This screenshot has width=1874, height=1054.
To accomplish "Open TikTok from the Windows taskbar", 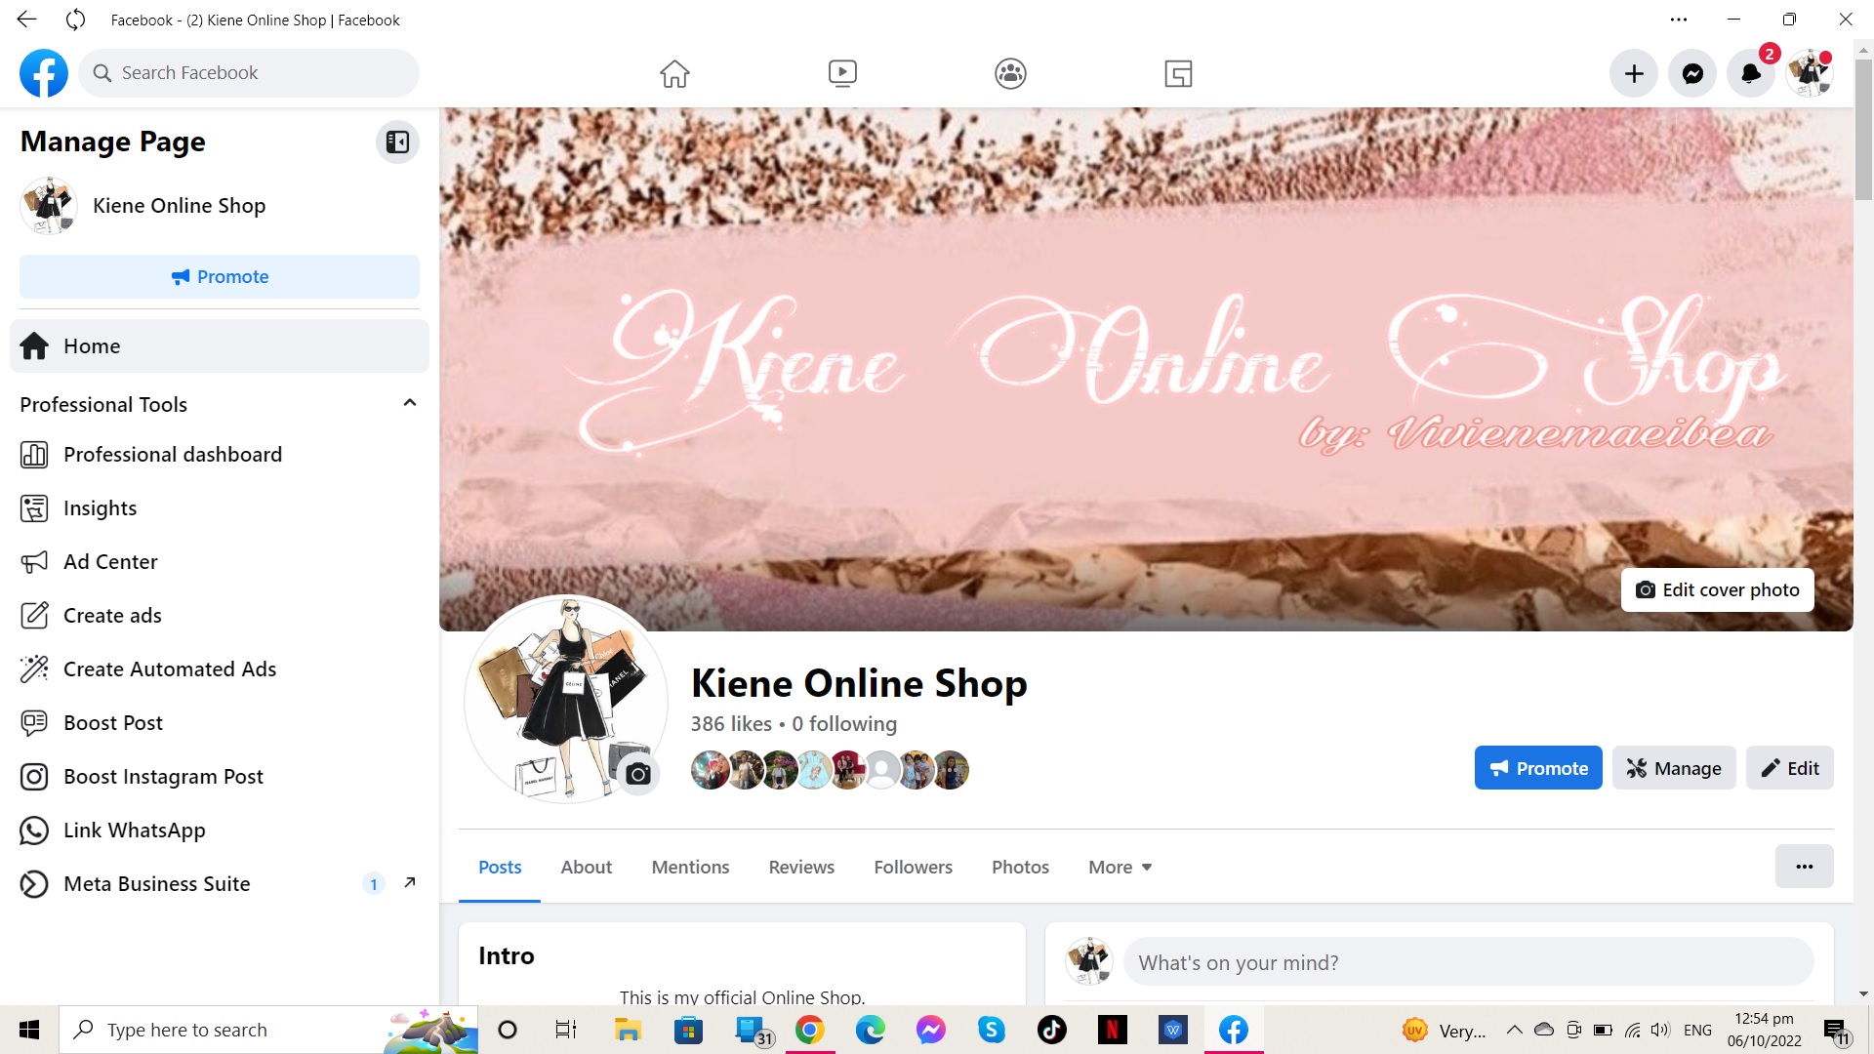I will click(x=1051, y=1030).
